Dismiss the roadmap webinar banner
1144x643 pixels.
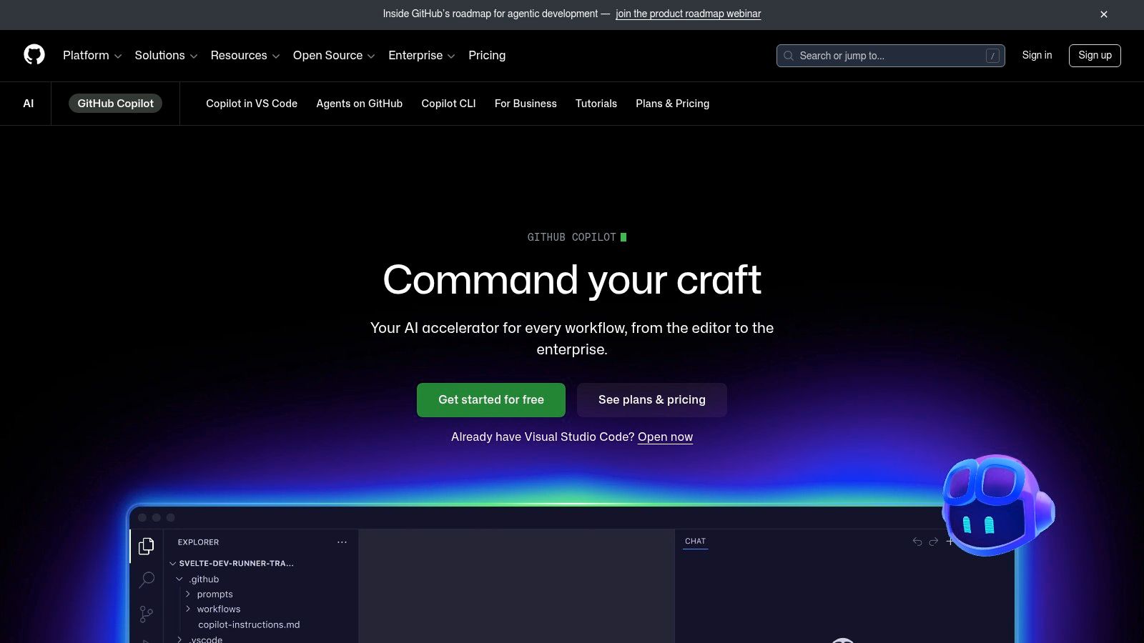(x=1104, y=14)
